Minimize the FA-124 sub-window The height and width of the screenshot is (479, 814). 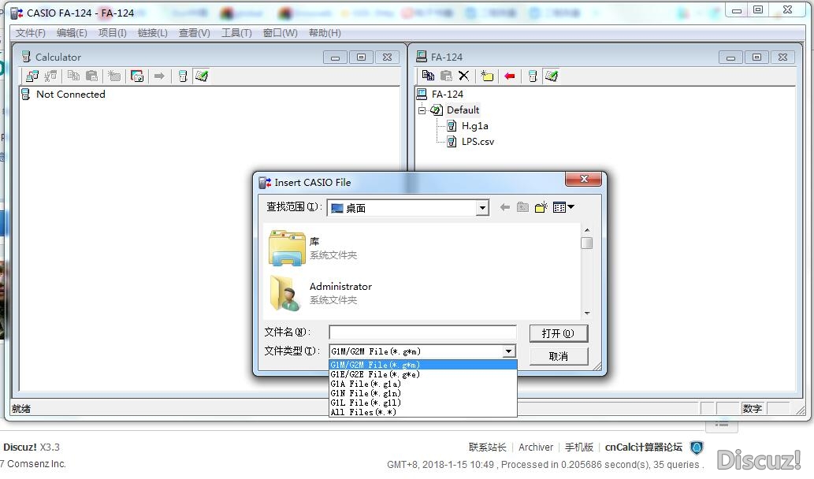point(730,57)
